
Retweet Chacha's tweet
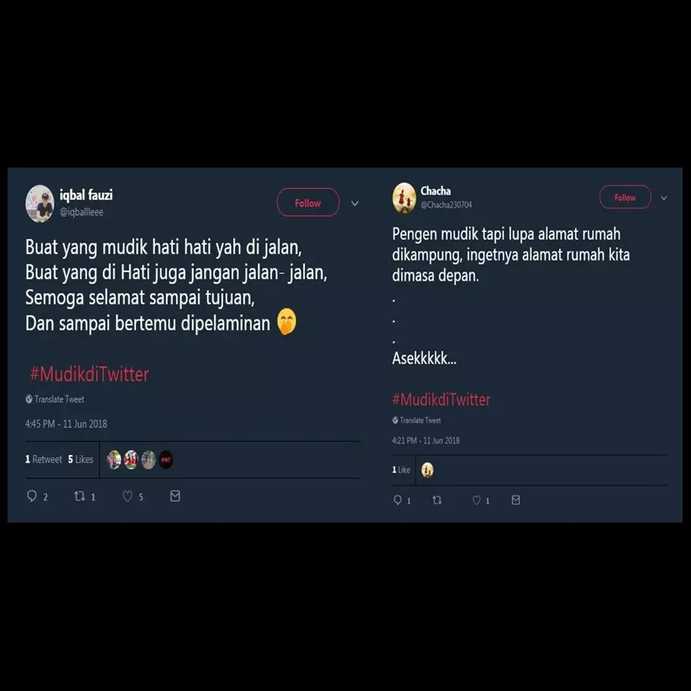(437, 500)
